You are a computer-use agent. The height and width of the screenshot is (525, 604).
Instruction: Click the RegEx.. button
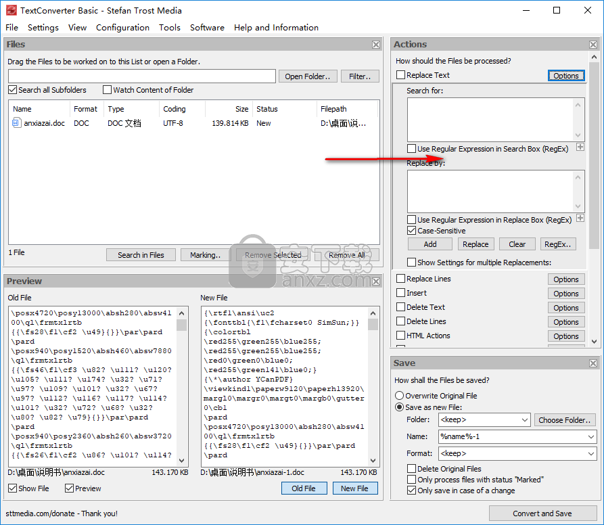(x=557, y=244)
